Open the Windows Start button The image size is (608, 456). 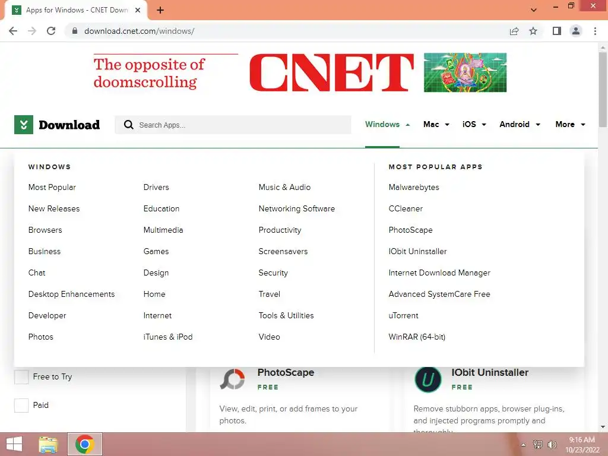[x=14, y=444]
